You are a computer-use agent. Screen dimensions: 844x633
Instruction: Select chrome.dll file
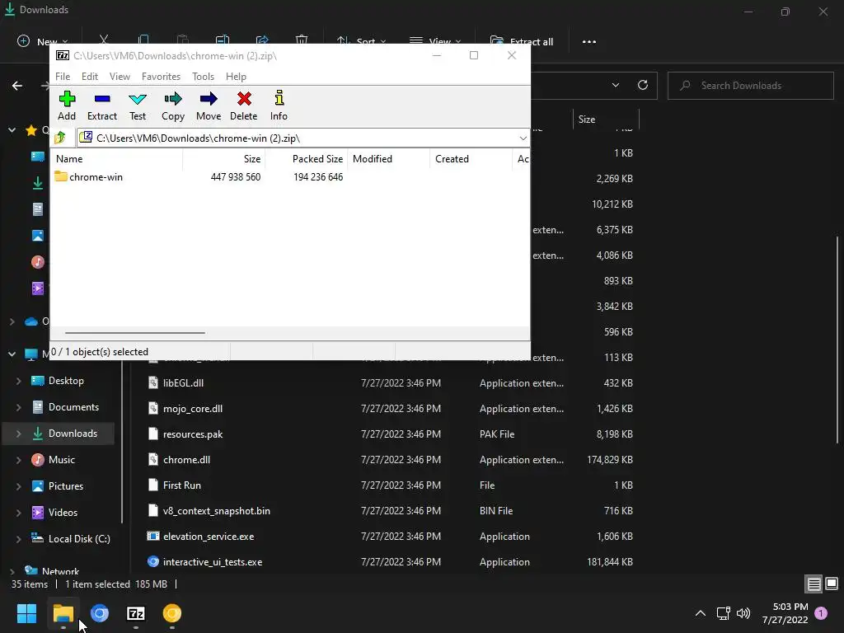click(x=186, y=460)
